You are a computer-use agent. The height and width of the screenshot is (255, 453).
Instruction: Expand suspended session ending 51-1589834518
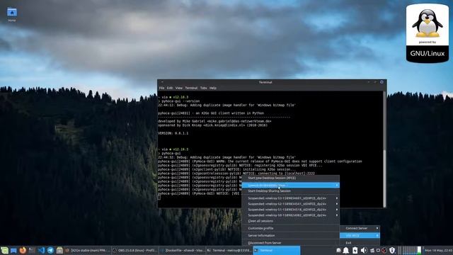point(290,210)
